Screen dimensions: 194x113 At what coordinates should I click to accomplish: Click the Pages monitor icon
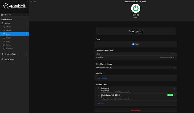pyautogui.click(x=4, y=38)
